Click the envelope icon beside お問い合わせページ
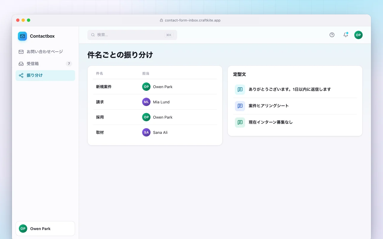Screen dimensions: 383x239 [x=21, y=52]
